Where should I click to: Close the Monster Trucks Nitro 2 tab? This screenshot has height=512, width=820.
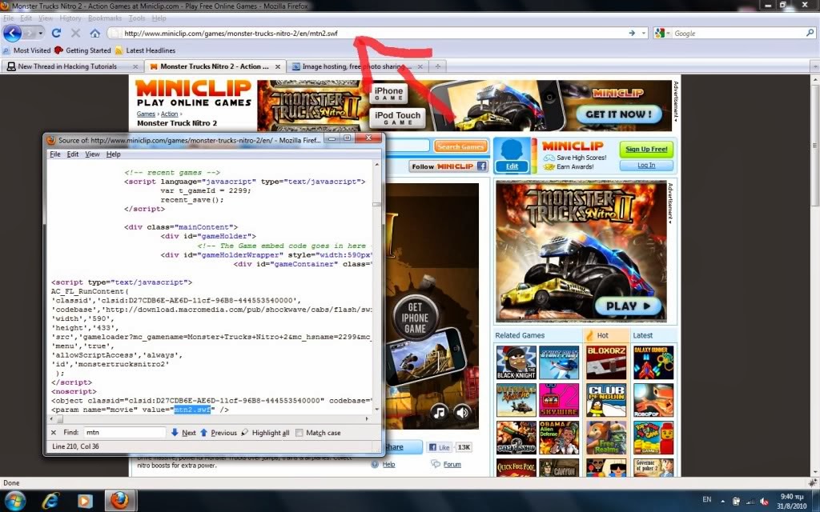tap(278, 66)
